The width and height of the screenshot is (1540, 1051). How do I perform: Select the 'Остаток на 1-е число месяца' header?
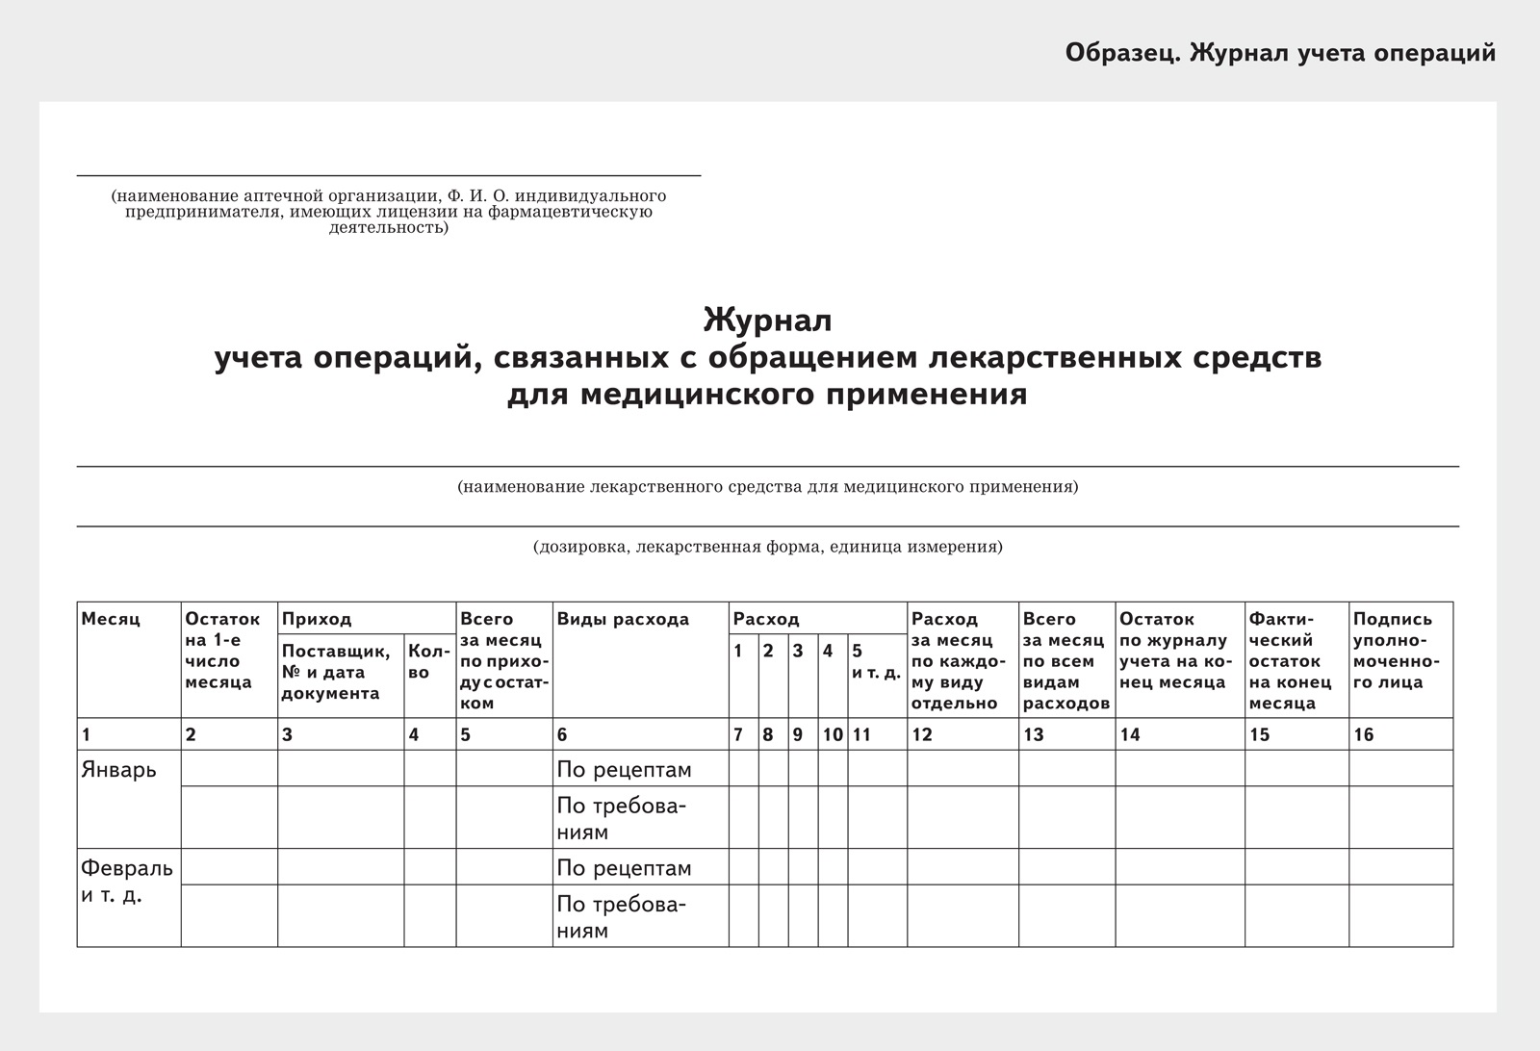[x=222, y=650]
